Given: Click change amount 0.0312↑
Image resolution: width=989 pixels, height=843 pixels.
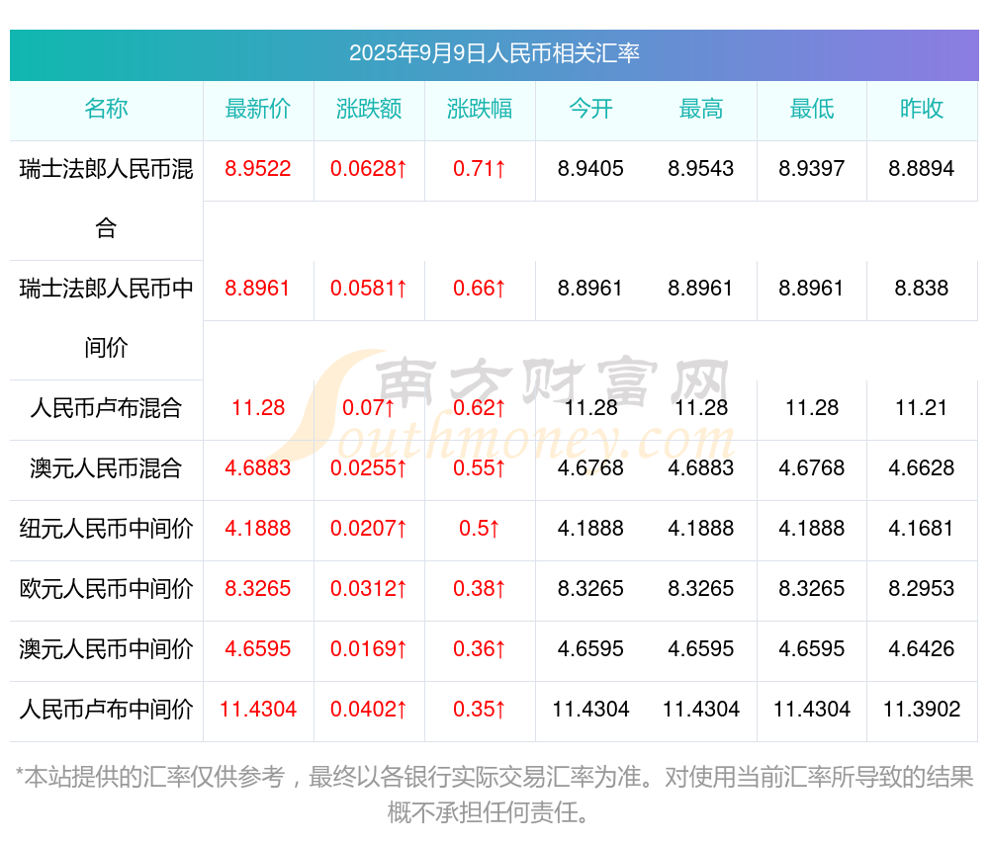Looking at the screenshot, I should 369,589.
